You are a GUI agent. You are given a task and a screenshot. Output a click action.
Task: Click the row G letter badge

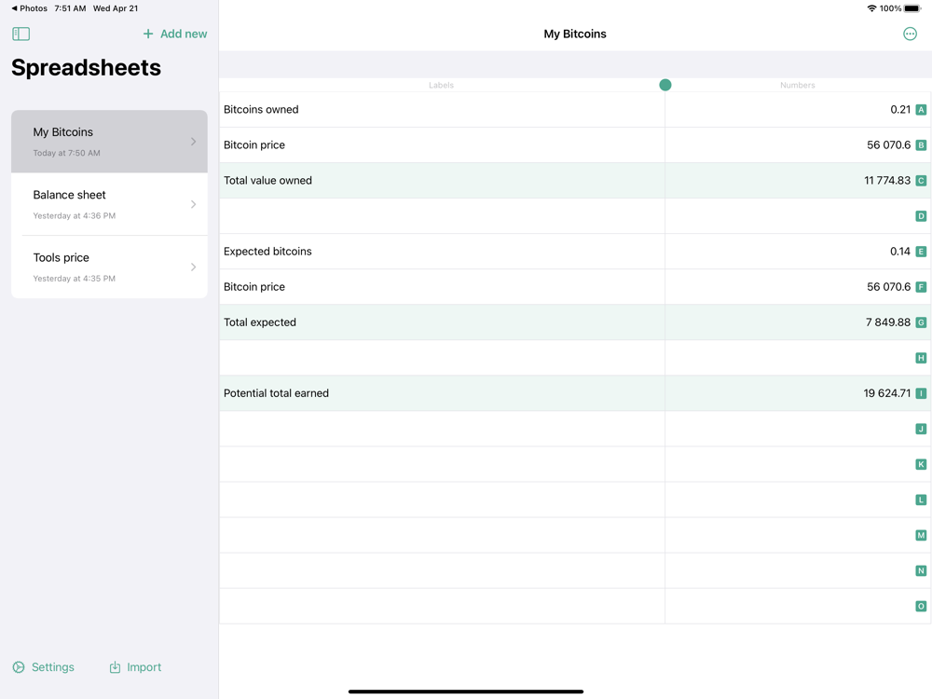tap(921, 322)
